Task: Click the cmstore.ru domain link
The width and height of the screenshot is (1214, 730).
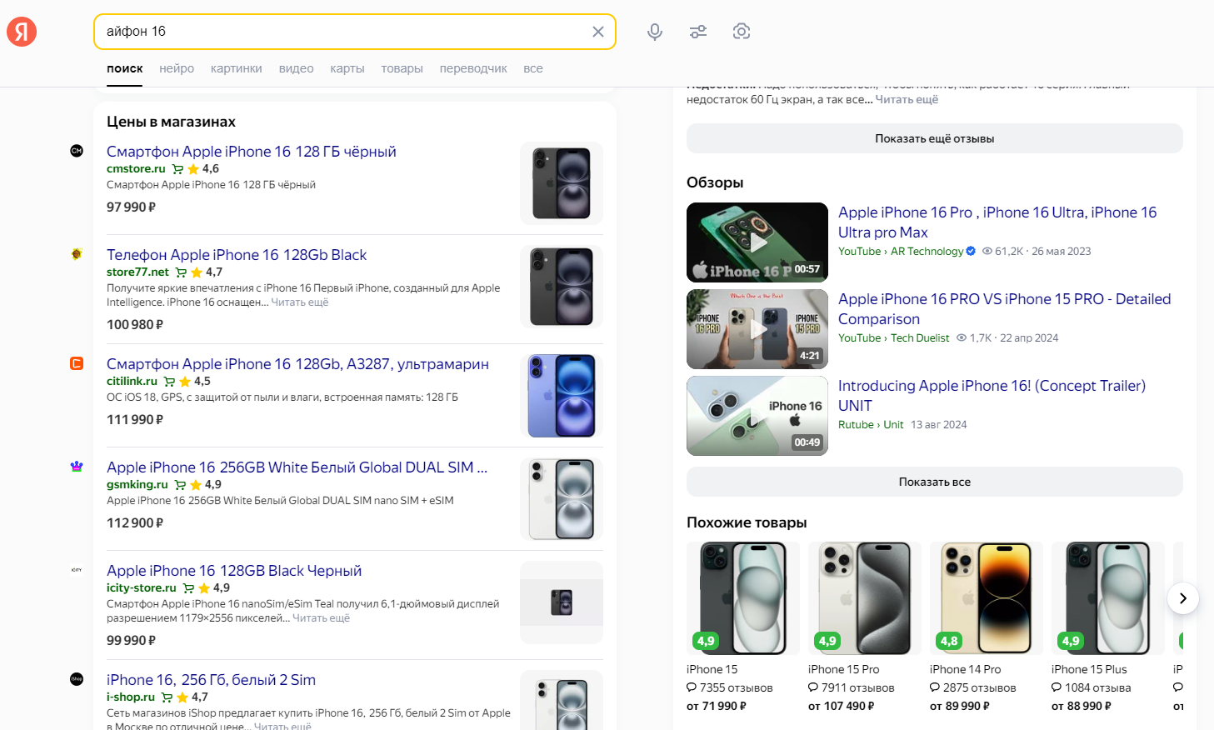Action: point(136,168)
